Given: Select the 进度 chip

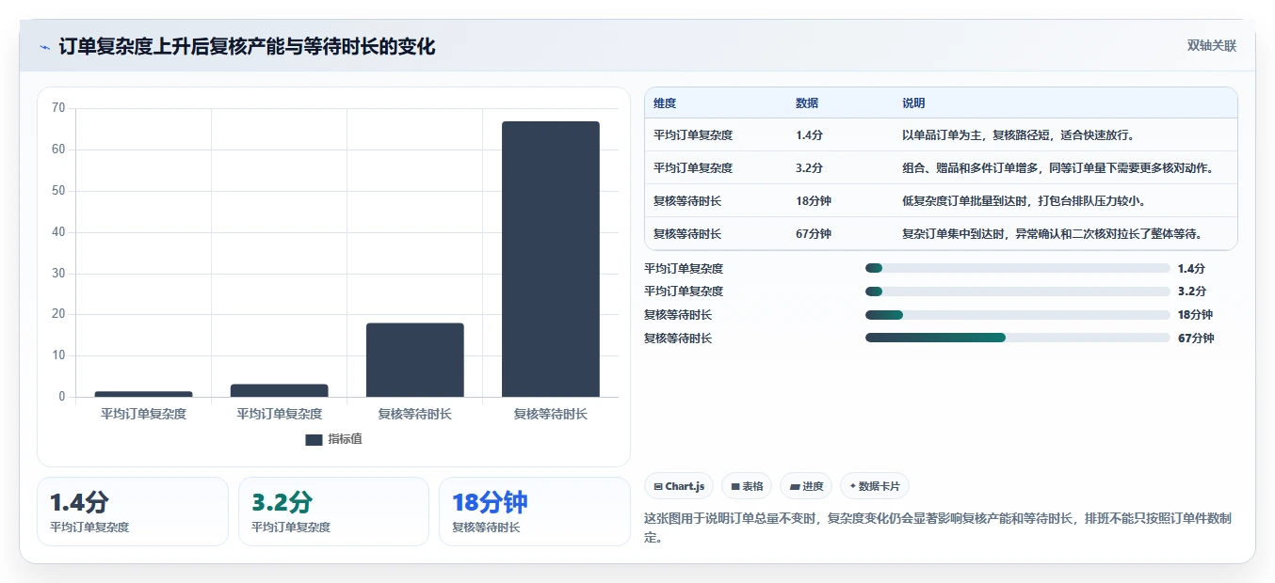Looking at the screenshot, I should tap(806, 486).
